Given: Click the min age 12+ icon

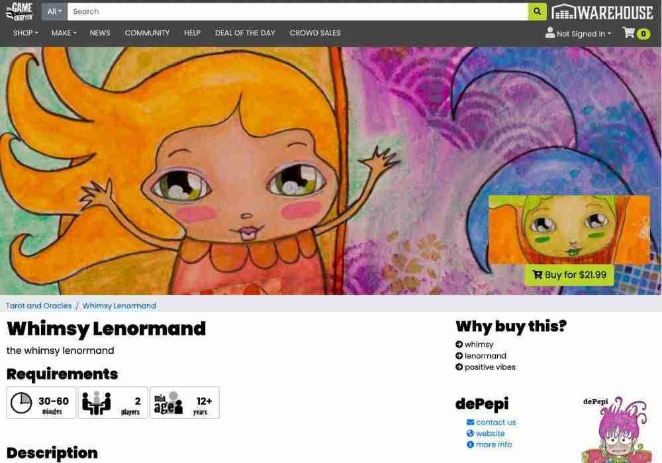Looking at the screenshot, I should pyautogui.click(x=168, y=403).
